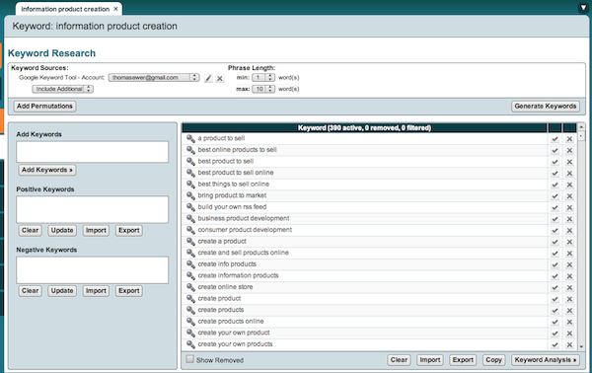Remove 'create your own product' with X icon
This screenshot has width=592, height=373.
pos(569,334)
